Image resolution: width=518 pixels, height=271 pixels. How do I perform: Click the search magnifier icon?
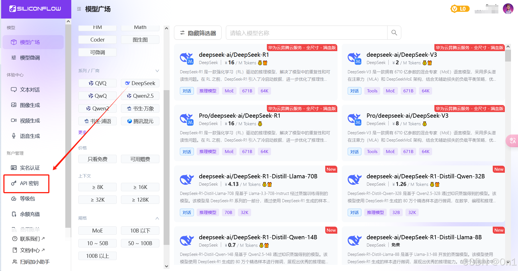point(394,33)
